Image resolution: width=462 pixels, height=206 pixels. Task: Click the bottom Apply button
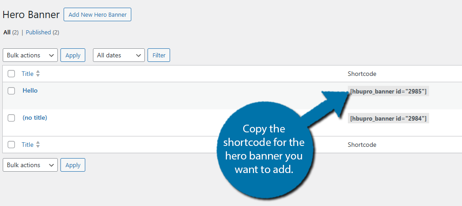[x=73, y=165]
